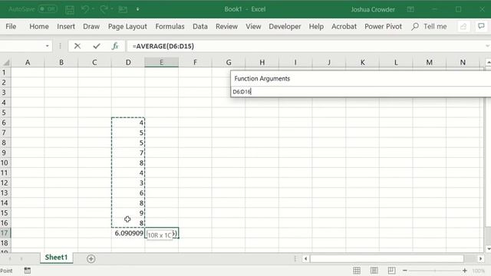This screenshot has height=276, width=491.
Task: Open the Undo history dropdown arrow
Action: tap(94, 9)
